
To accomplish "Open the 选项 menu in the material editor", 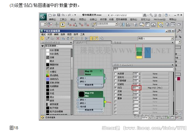I will point(76,34).
